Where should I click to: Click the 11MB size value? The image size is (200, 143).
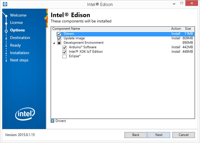189,34
